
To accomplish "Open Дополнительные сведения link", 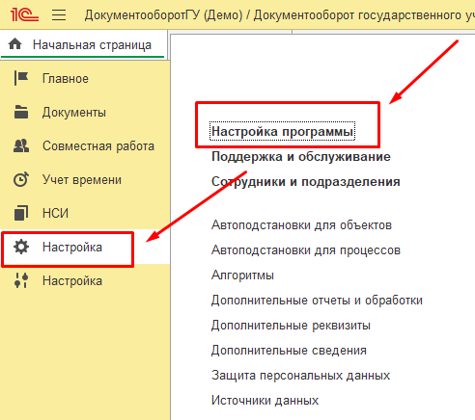I will click(289, 351).
